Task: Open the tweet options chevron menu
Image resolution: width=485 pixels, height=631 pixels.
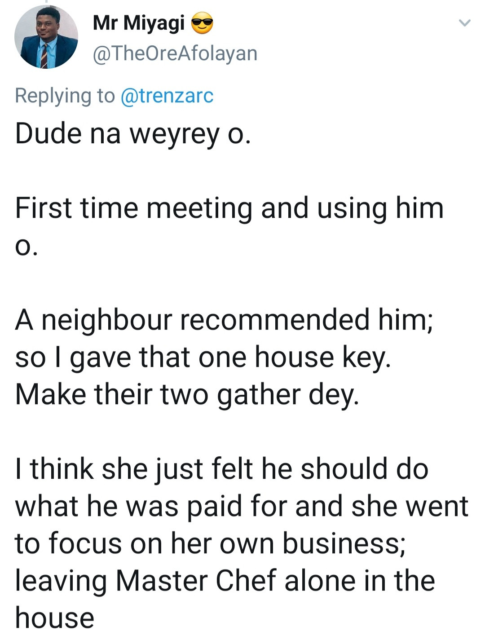Action: click(465, 23)
